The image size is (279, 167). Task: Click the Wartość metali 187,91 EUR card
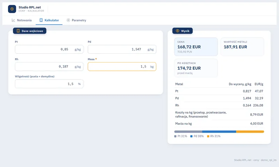pyautogui.click(x=242, y=47)
